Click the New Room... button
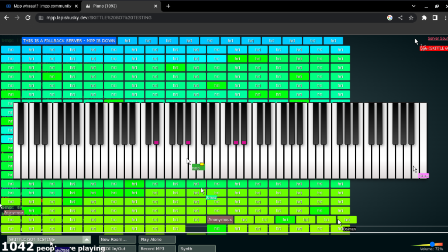 click(x=118, y=240)
